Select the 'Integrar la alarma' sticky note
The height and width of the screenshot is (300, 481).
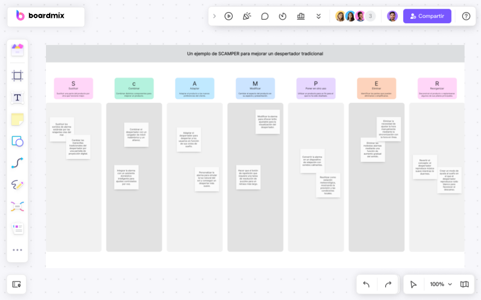126,177
